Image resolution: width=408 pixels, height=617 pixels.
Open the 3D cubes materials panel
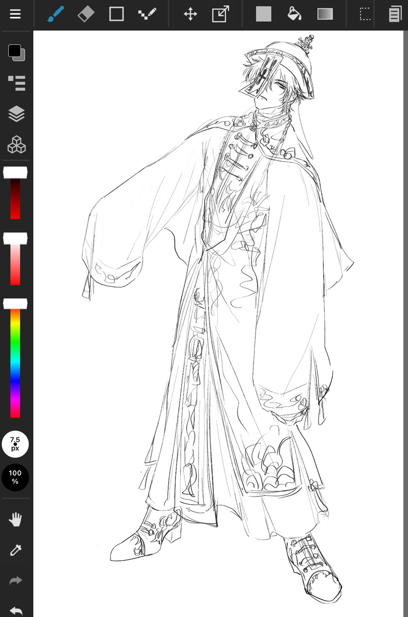16,145
